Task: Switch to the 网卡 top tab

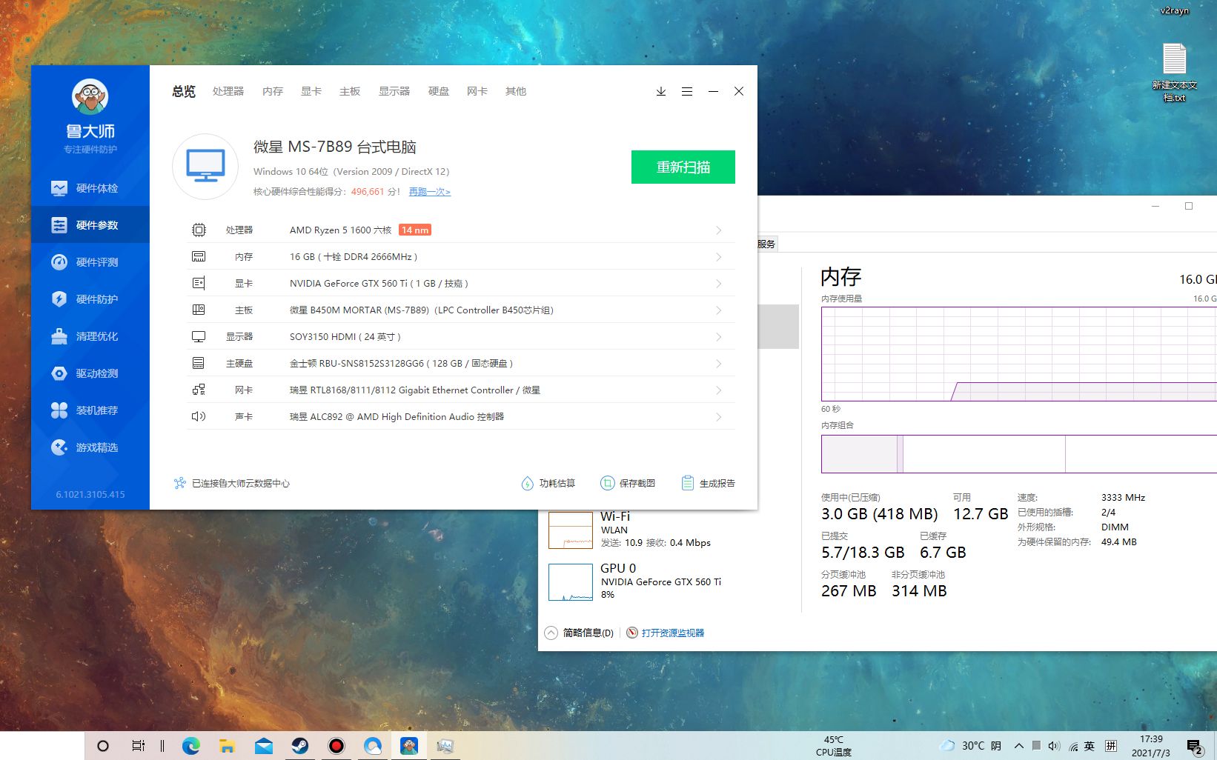Action: click(x=477, y=91)
